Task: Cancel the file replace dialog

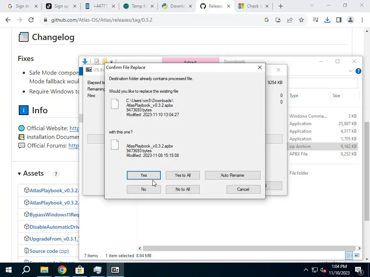Action: pos(243,189)
